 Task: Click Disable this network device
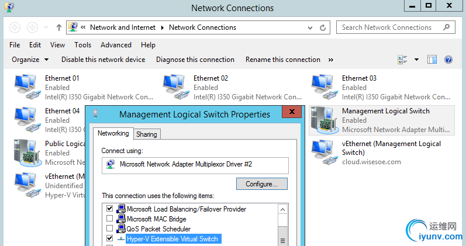(x=103, y=60)
